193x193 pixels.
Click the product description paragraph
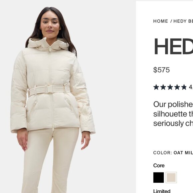[x=173, y=114]
